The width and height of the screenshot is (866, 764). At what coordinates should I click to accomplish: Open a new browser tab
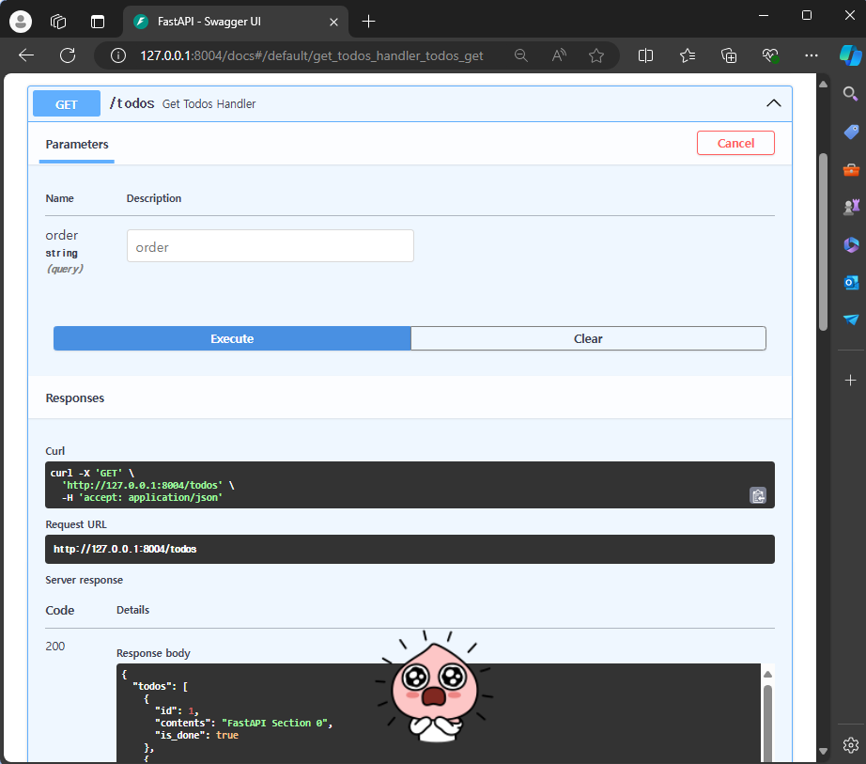tap(368, 22)
